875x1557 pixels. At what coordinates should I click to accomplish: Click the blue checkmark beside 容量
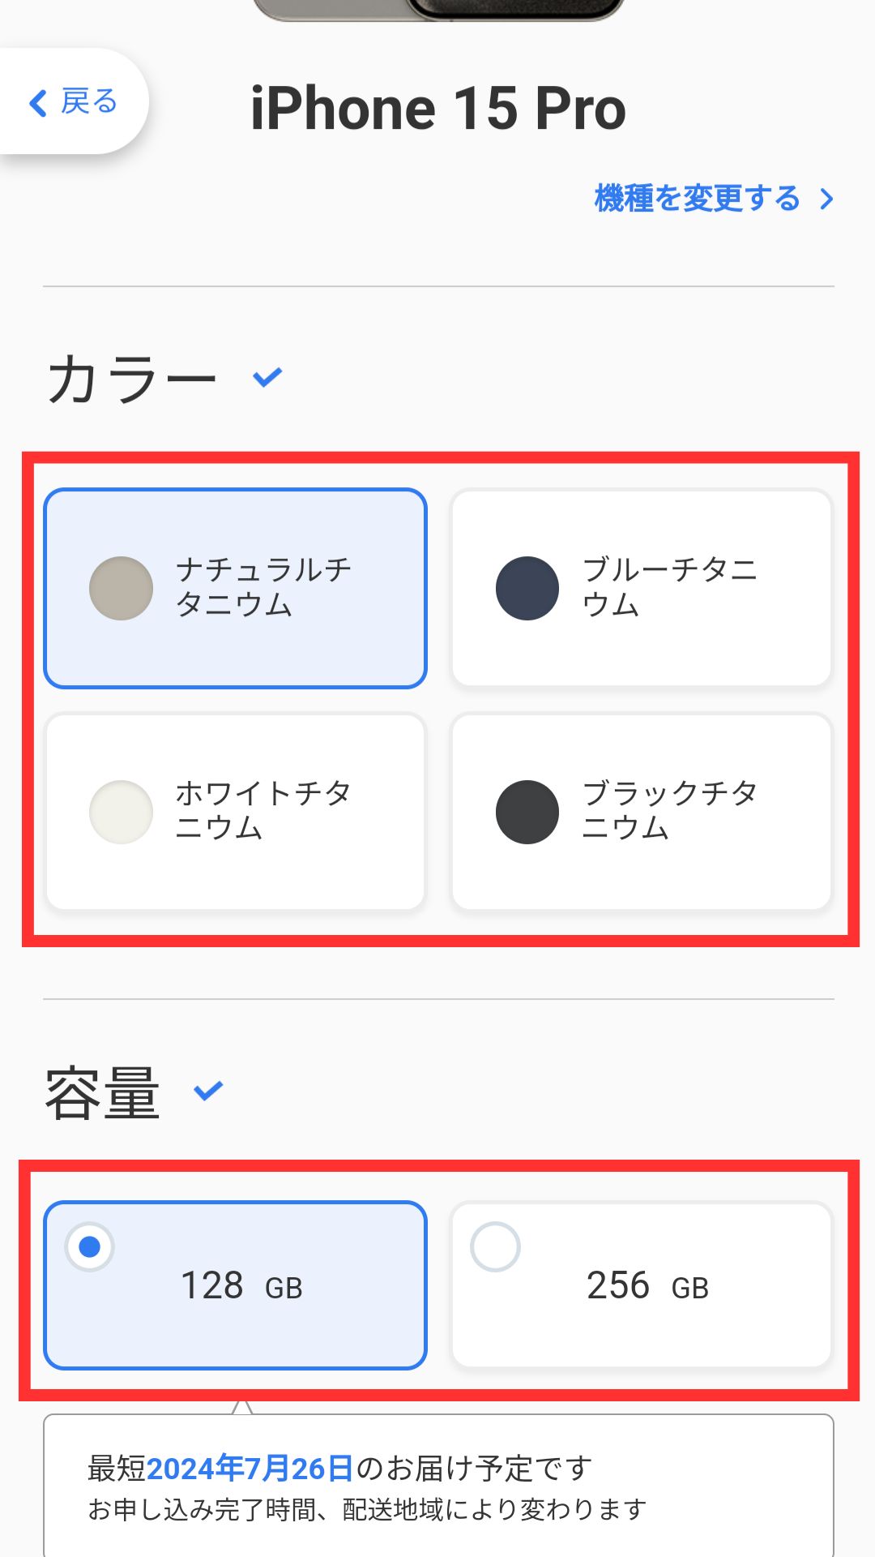[x=208, y=1091]
